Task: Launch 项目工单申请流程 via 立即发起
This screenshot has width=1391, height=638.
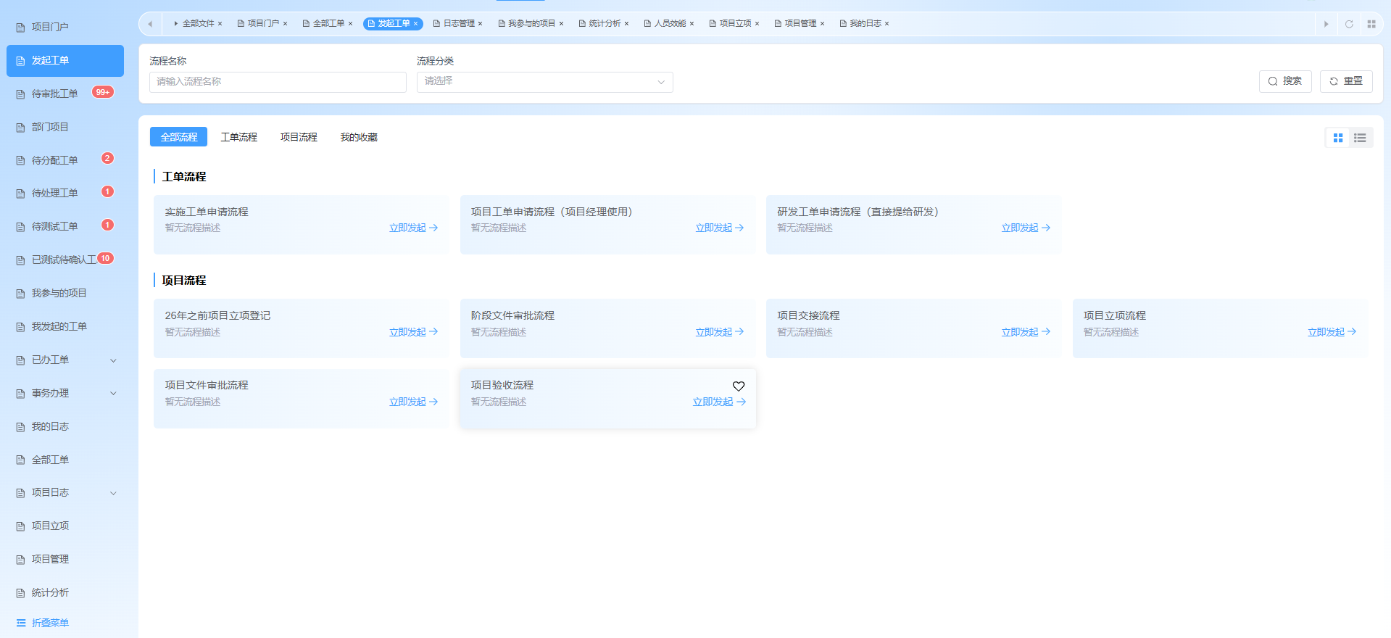Action: click(x=720, y=228)
